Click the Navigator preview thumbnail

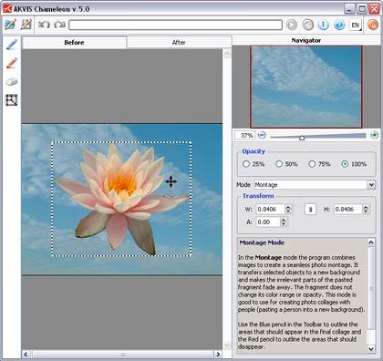click(x=306, y=87)
